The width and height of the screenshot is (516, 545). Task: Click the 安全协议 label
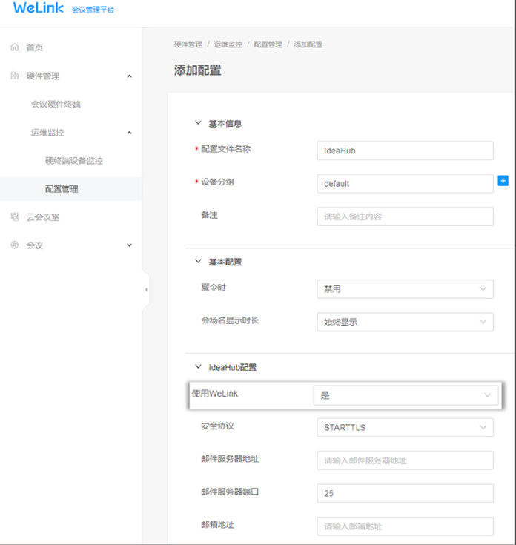[x=217, y=426]
